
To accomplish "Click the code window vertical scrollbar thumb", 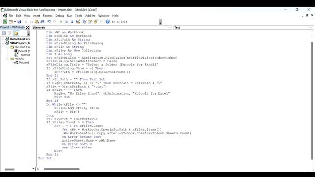I will [312, 100].
